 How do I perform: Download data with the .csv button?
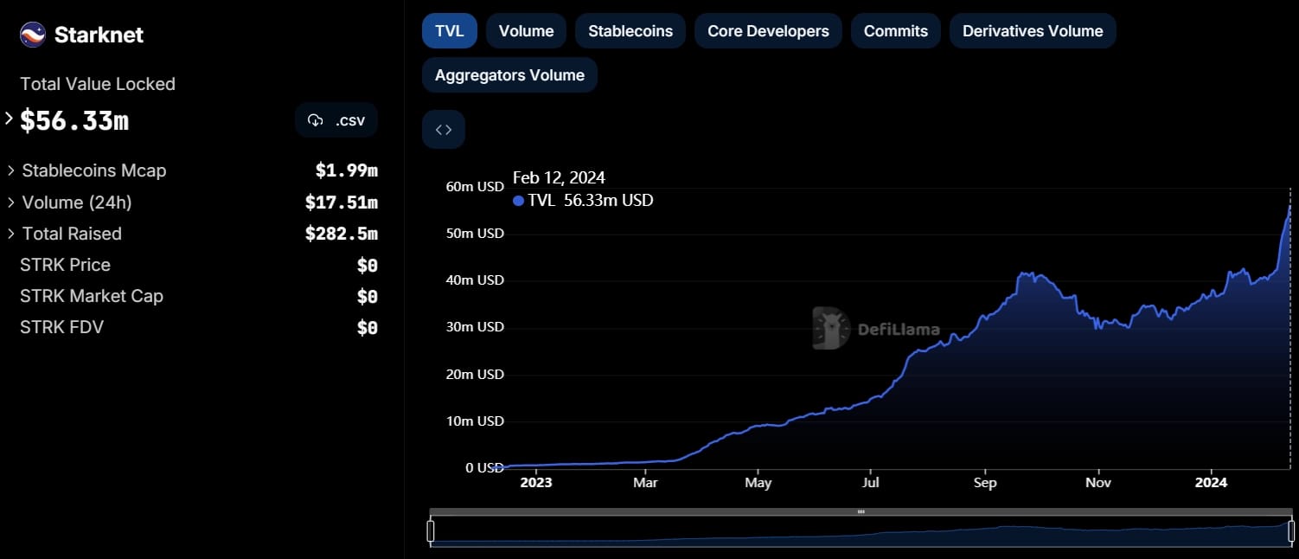point(336,120)
